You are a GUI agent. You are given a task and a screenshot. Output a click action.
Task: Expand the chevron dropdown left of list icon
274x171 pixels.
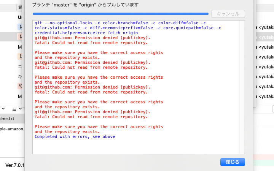3,108
